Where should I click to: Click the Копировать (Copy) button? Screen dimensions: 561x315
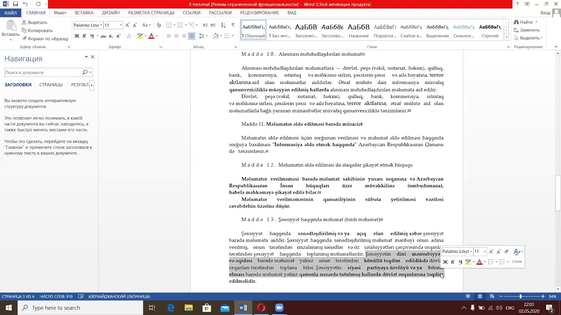coord(37,31)
